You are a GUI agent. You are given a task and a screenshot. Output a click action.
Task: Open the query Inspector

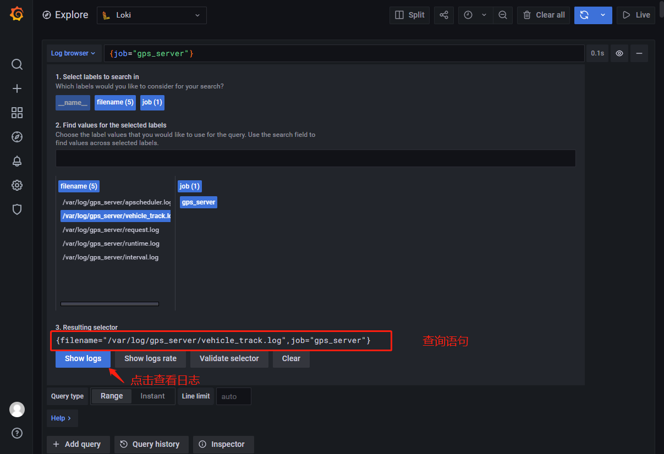click(x=223, y=444)
